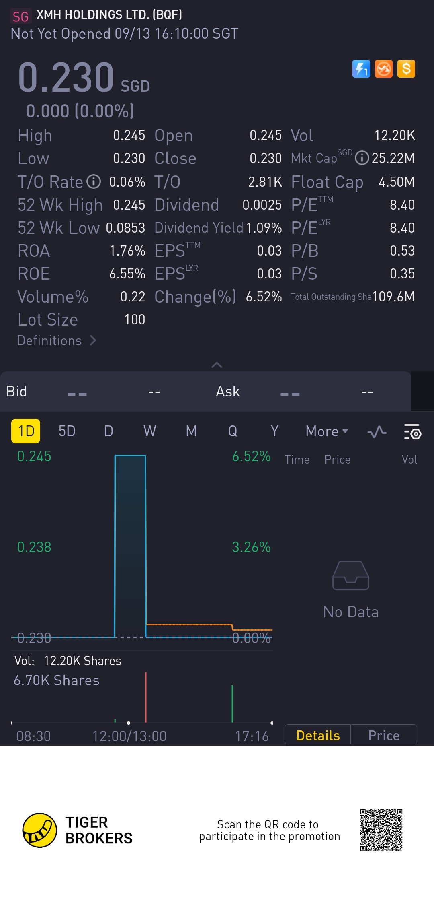Select the W weekly chart tab

coord(149,431)
